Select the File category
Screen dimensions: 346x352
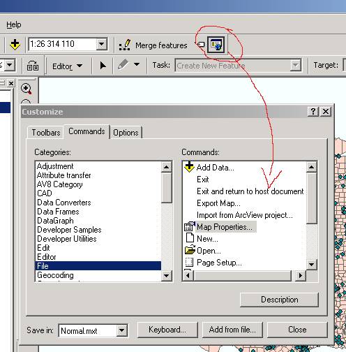pos(98,266)
